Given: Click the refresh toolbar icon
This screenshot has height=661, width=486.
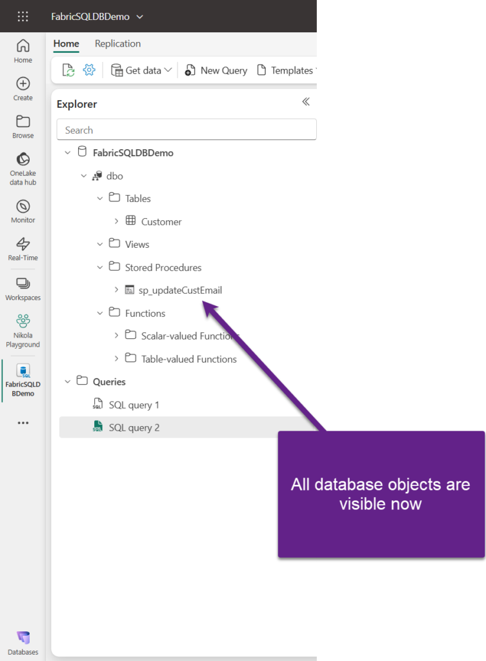Looking at the screenshot, I should click(x=68, y=70).
